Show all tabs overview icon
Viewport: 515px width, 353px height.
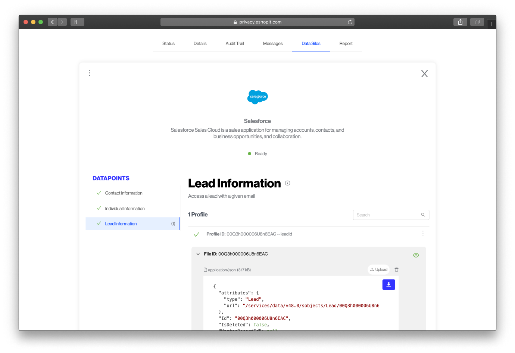tap(477, 22)
